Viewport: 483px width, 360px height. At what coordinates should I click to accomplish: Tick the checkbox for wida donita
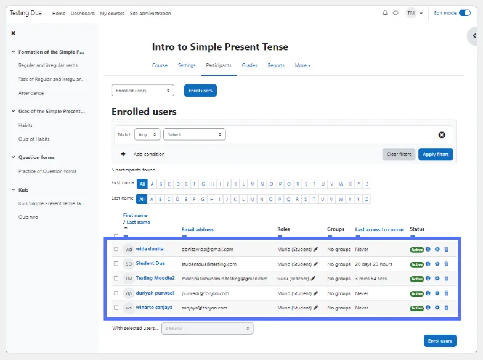click(x=116, y=250)
